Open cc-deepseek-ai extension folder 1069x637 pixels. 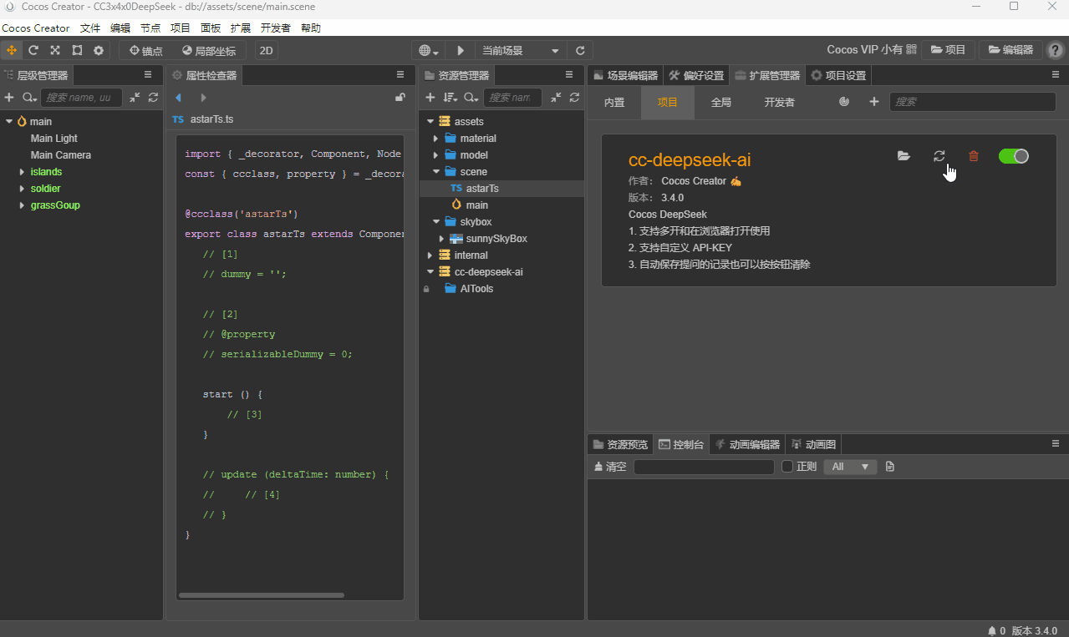pos(904,156)
